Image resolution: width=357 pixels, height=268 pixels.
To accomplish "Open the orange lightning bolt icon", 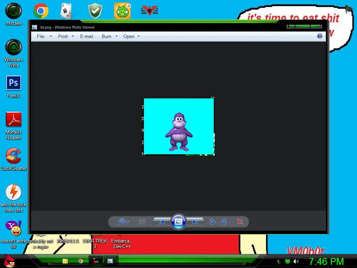I will click(x=14, y=198).
